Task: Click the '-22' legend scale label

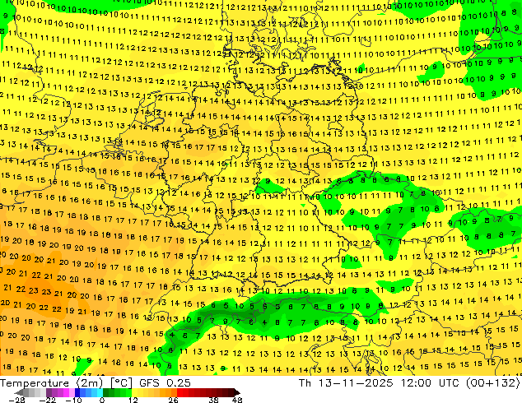Action: 48,400
